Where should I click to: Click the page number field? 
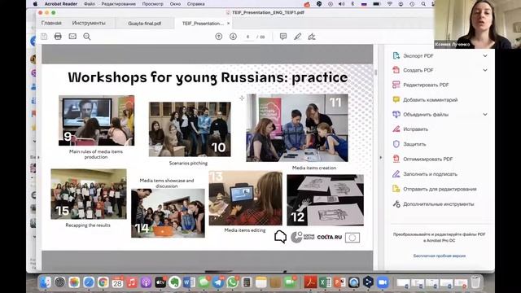(247, 37)
